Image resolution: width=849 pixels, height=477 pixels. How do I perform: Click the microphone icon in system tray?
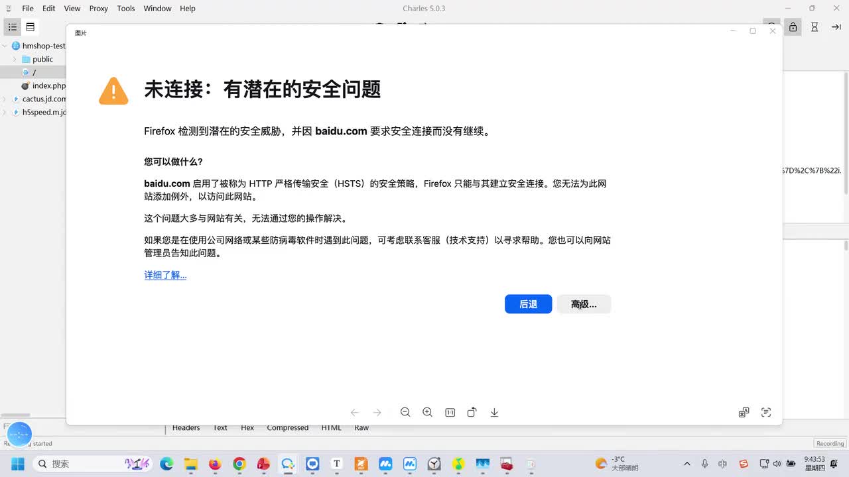tap(704, 464)
